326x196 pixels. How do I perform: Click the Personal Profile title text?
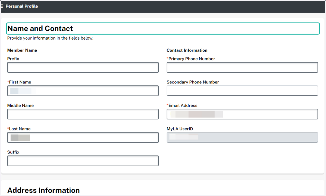pyautogui.click(x=22, y=6)
